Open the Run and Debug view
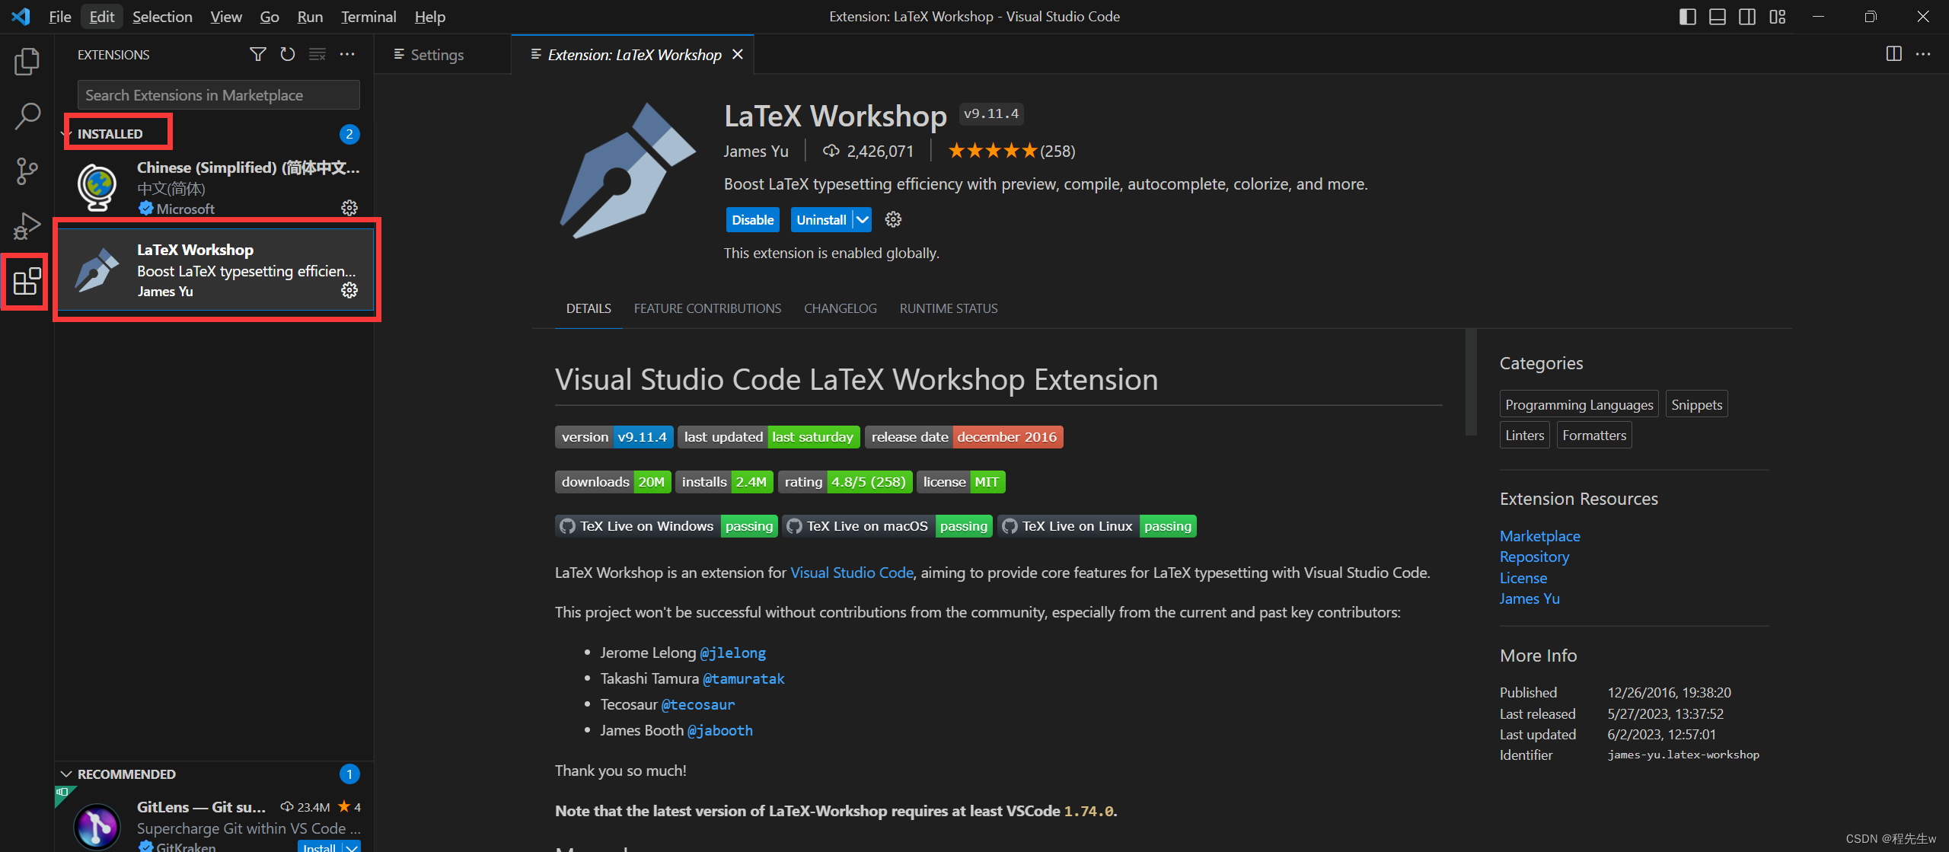Screen dimensions: 1949x852 pyautogui.click(x=27, y=225)
